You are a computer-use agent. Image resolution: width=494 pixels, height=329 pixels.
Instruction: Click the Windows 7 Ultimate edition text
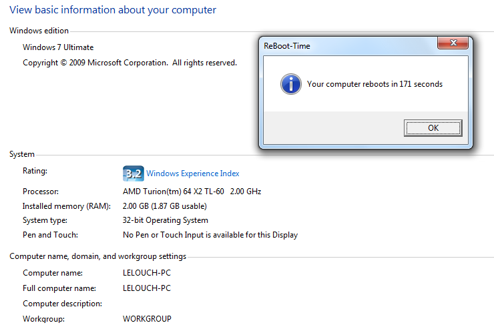pos(58,47)
